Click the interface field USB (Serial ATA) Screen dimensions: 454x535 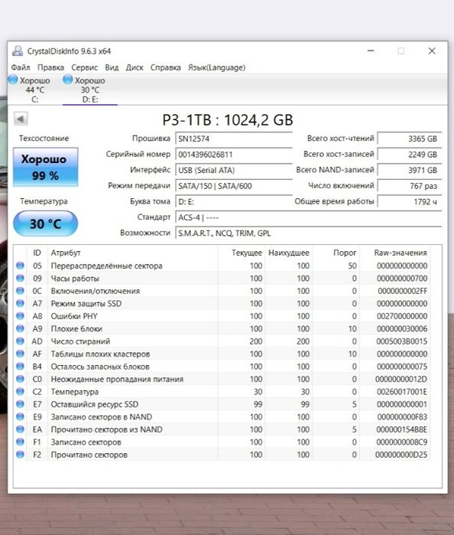tap(234, 170)
